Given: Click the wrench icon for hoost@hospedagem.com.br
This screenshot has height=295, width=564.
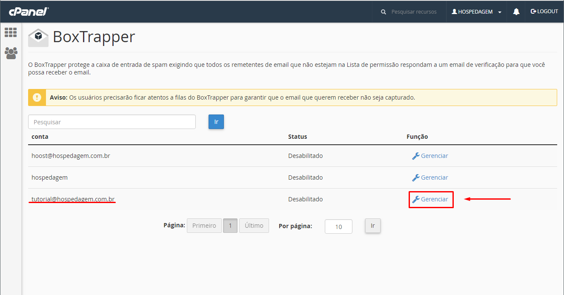Looking at the screenshot, I should click(416, 156).
